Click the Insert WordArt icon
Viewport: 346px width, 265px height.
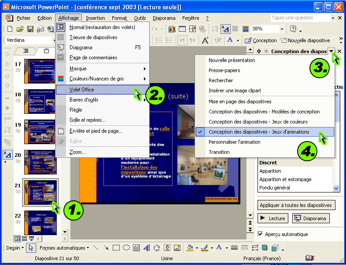[x=147, y=248]
